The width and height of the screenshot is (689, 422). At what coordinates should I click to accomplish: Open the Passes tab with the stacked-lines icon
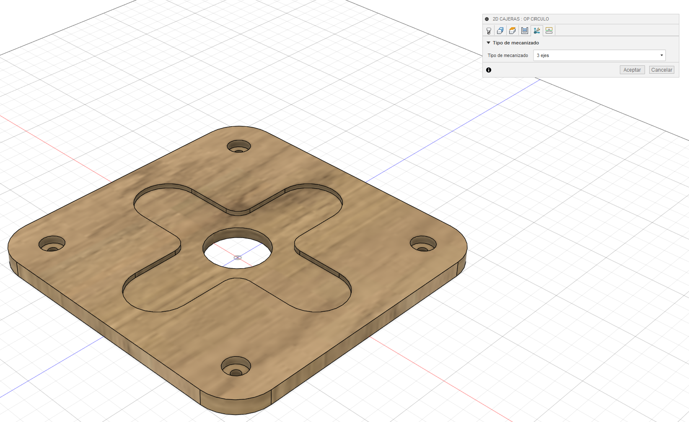524,31
